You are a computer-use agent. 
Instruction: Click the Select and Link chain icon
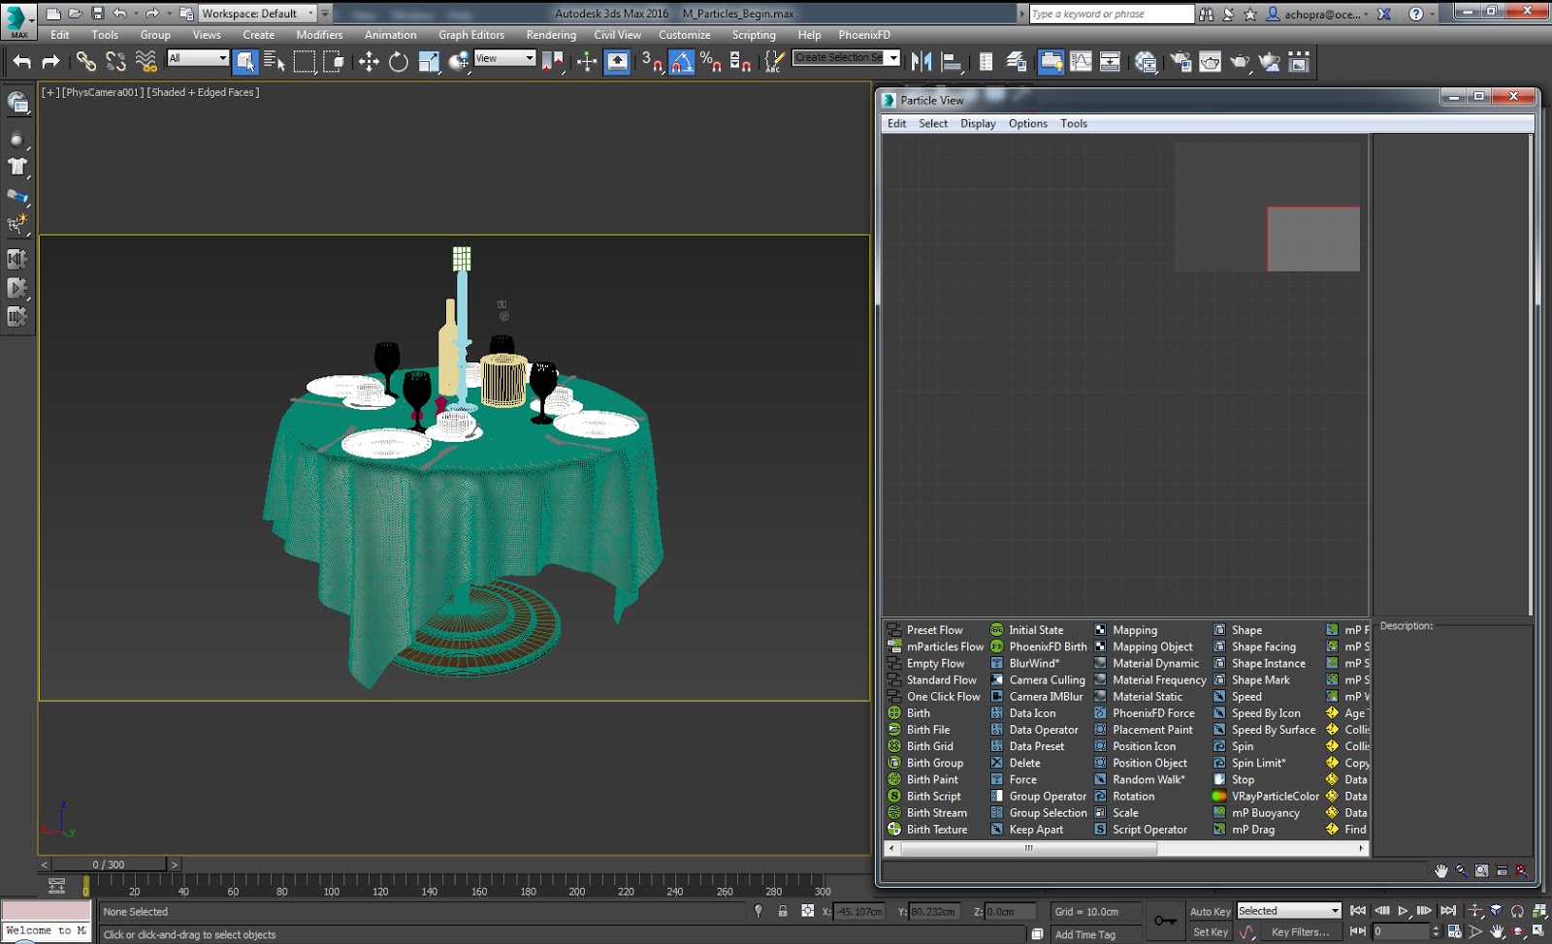pos(86,62)
